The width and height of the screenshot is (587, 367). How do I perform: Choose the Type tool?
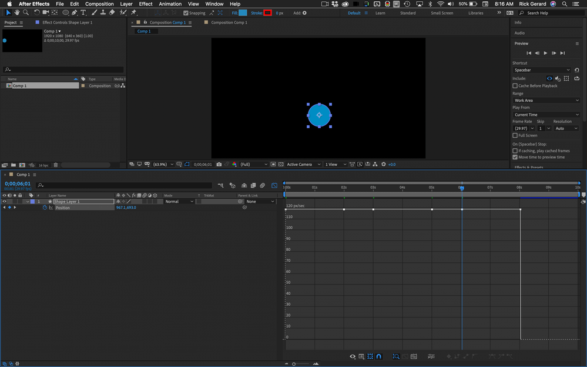click(83, 12)
